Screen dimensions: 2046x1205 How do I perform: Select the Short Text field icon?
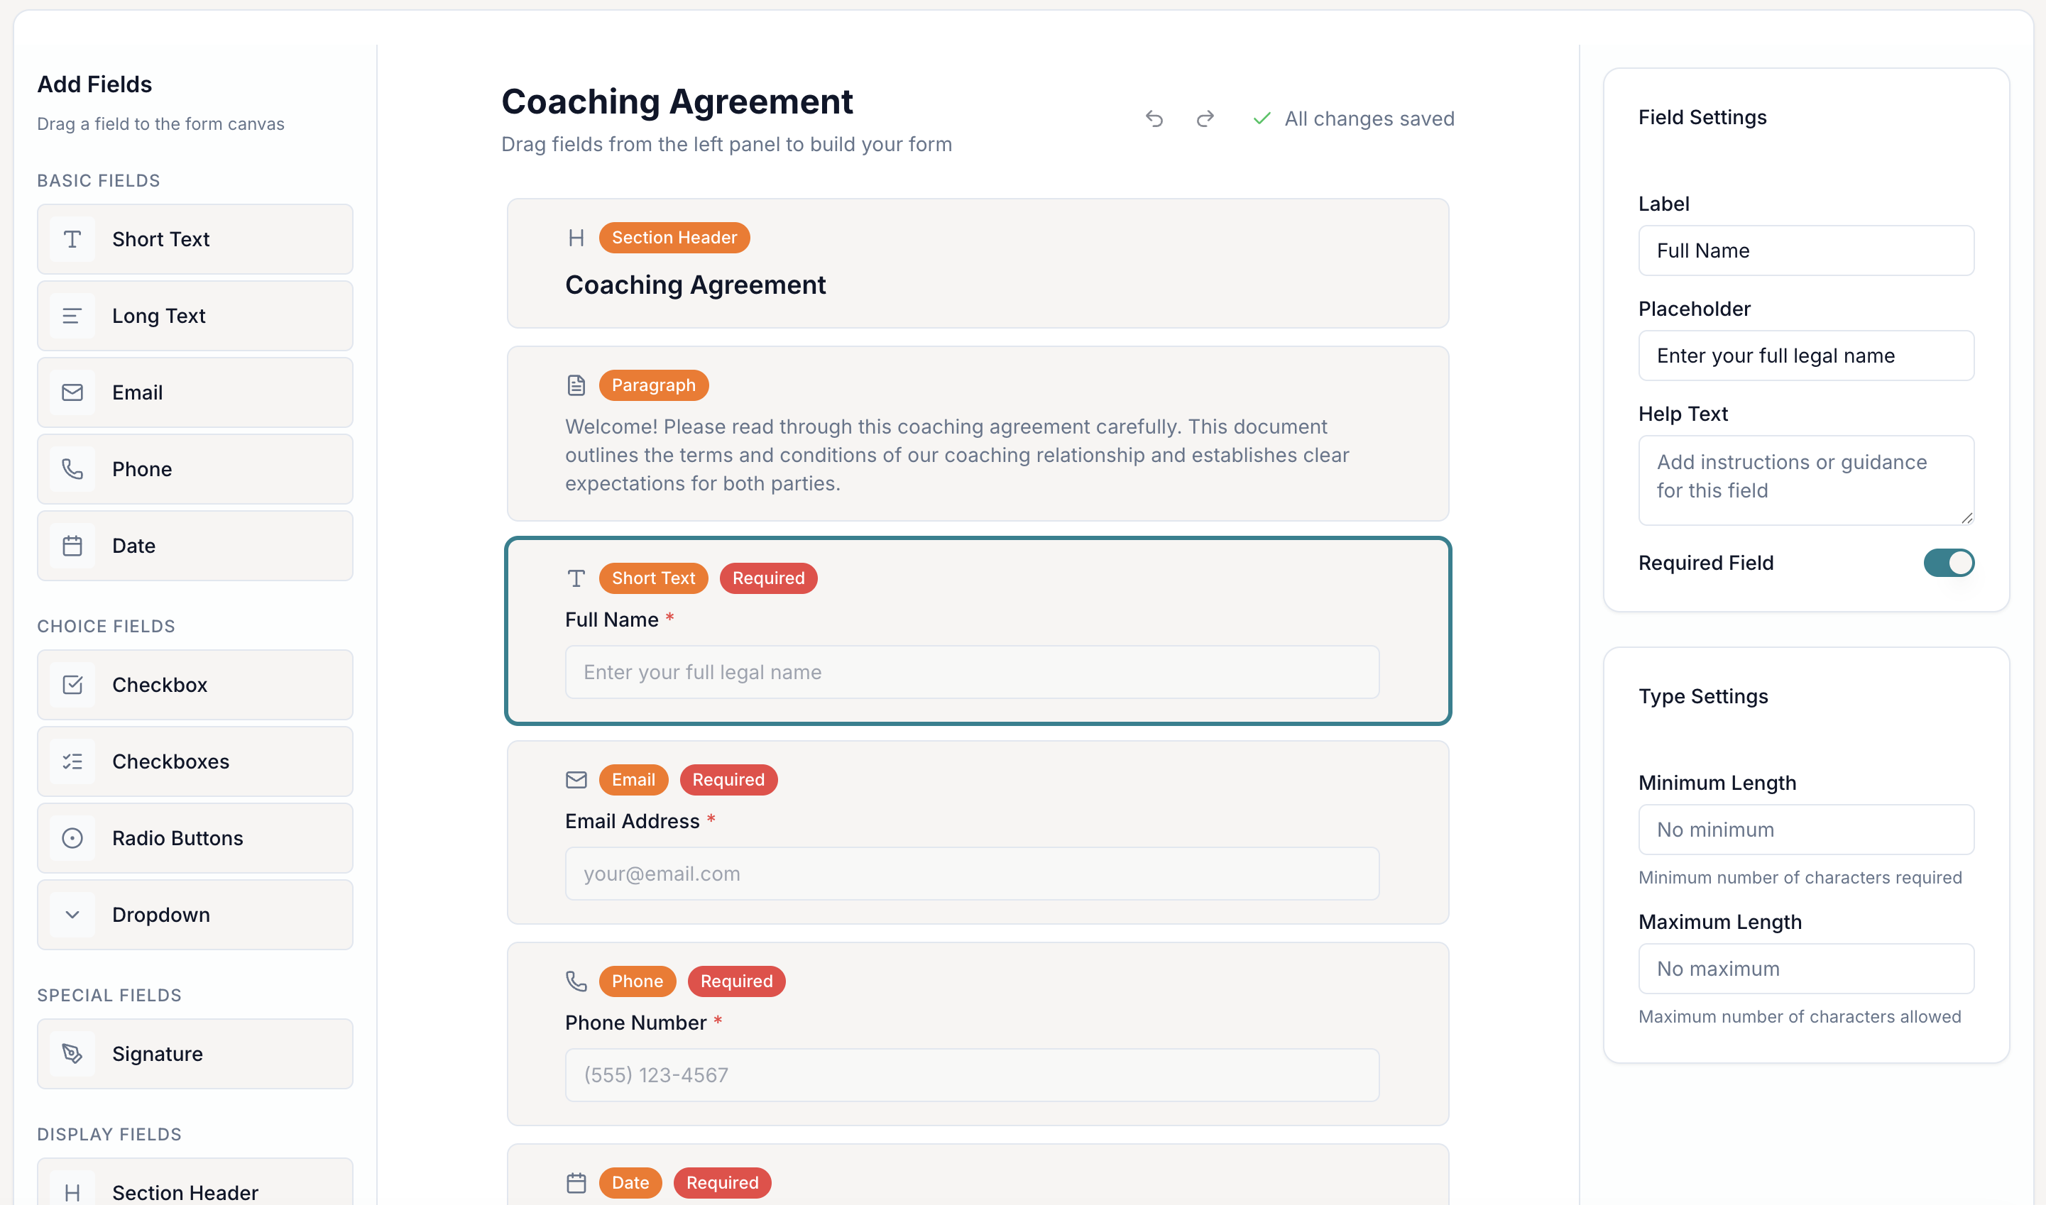coord(72,238)
